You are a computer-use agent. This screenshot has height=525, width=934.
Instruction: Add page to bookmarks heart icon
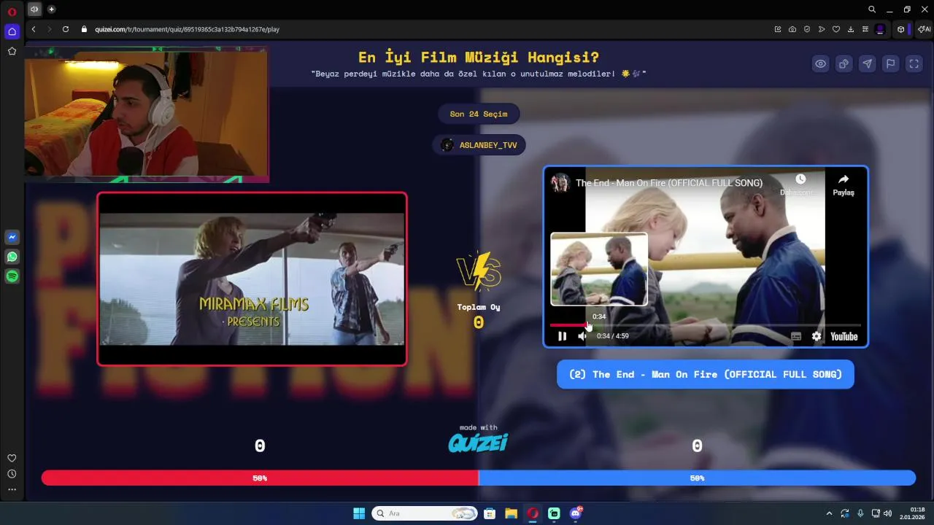point(836,29)
